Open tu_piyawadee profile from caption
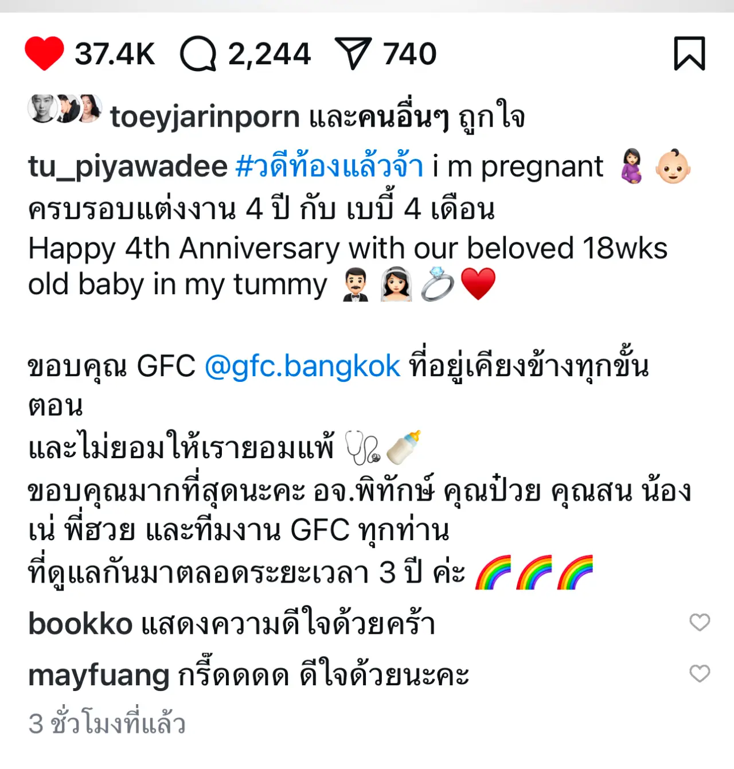The image size is (734, 769). 128,167
